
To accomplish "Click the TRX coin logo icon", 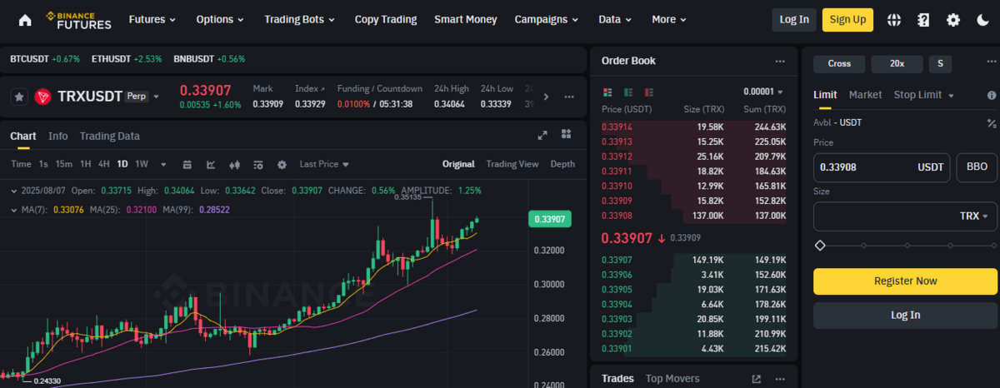I will [43, 97].
